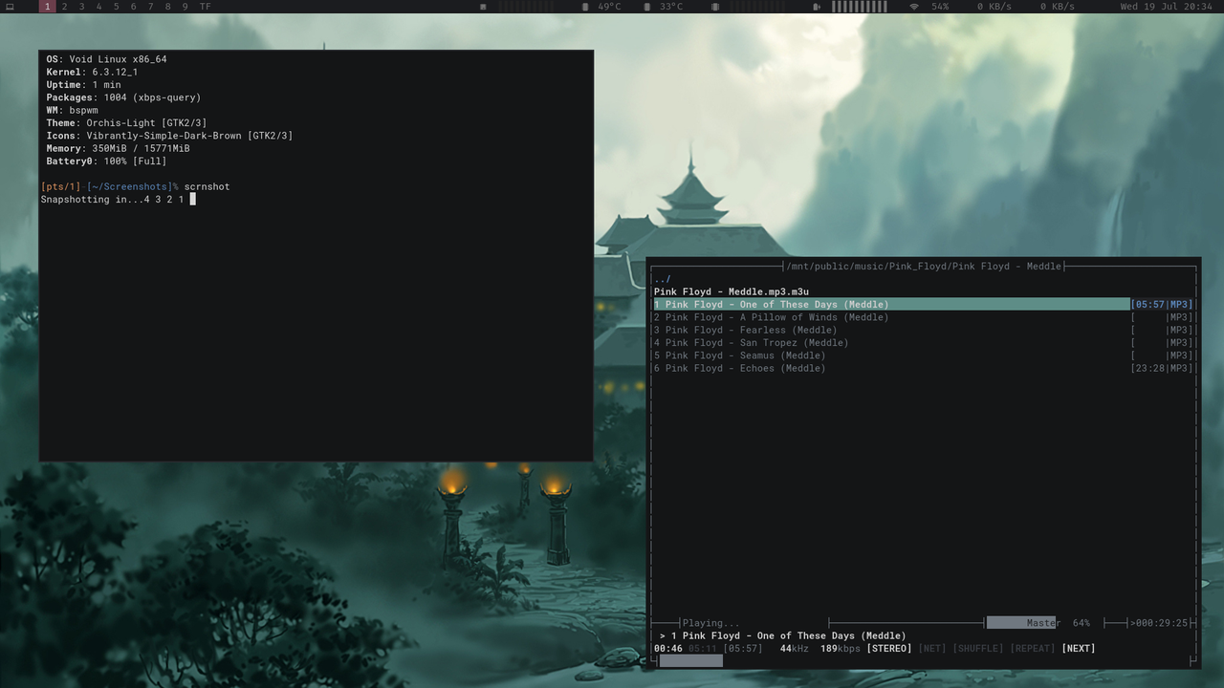Click the wifi icon in status bar
1224x688 pixels.
click(x=914, y=7)
